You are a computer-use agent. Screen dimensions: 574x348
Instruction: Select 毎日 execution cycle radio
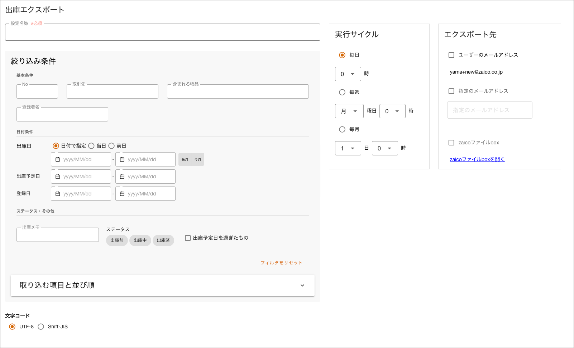[342, 55]
